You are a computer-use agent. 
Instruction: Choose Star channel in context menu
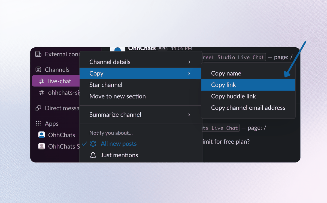coord(141,85)
